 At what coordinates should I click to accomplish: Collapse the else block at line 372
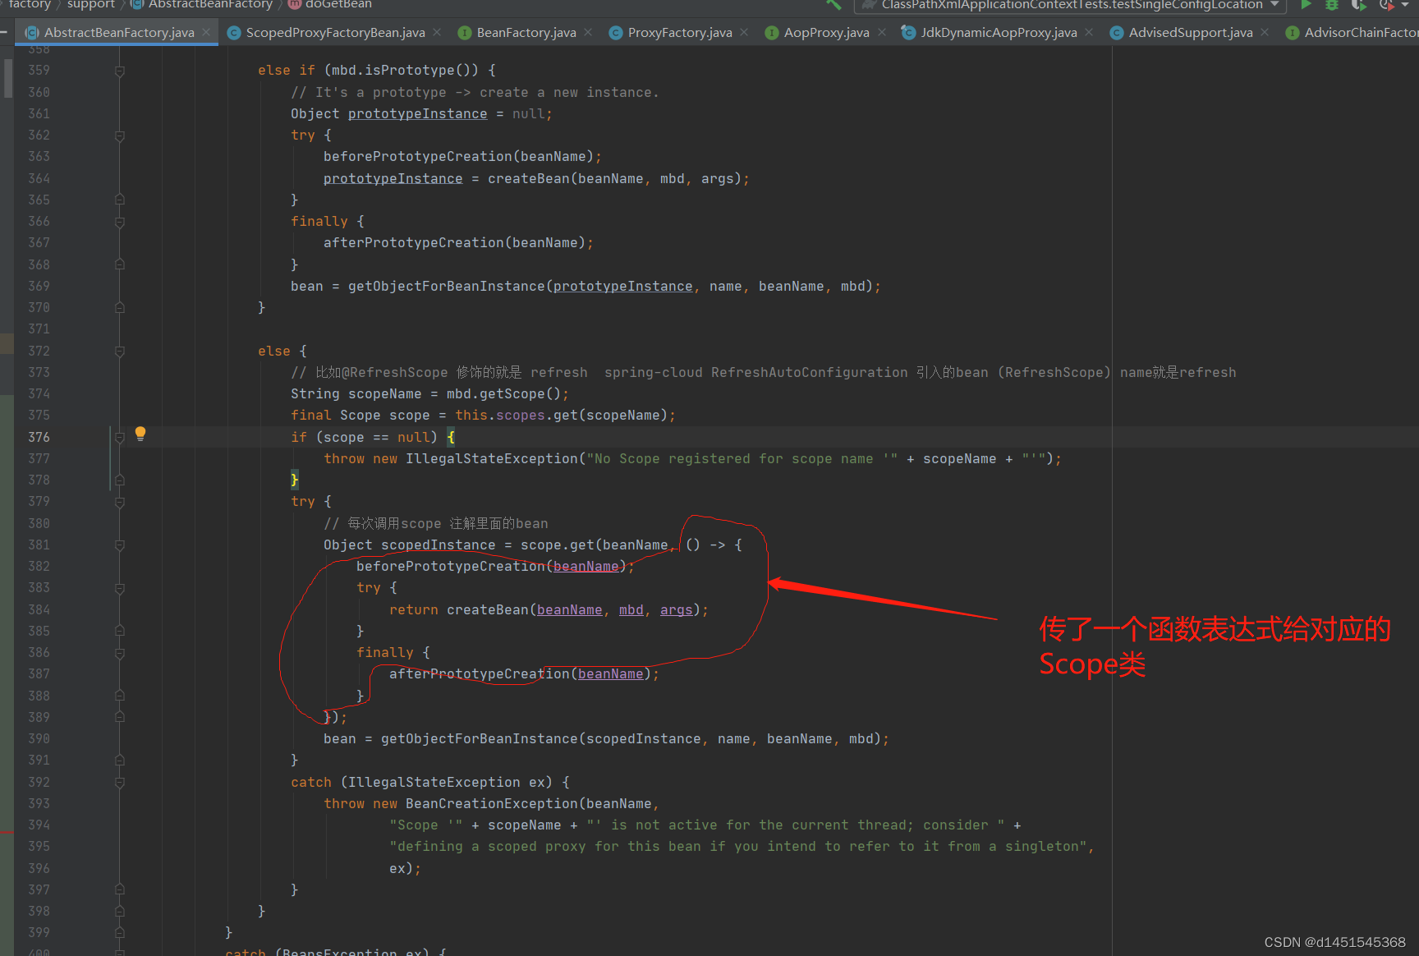(x=120, y=352)
